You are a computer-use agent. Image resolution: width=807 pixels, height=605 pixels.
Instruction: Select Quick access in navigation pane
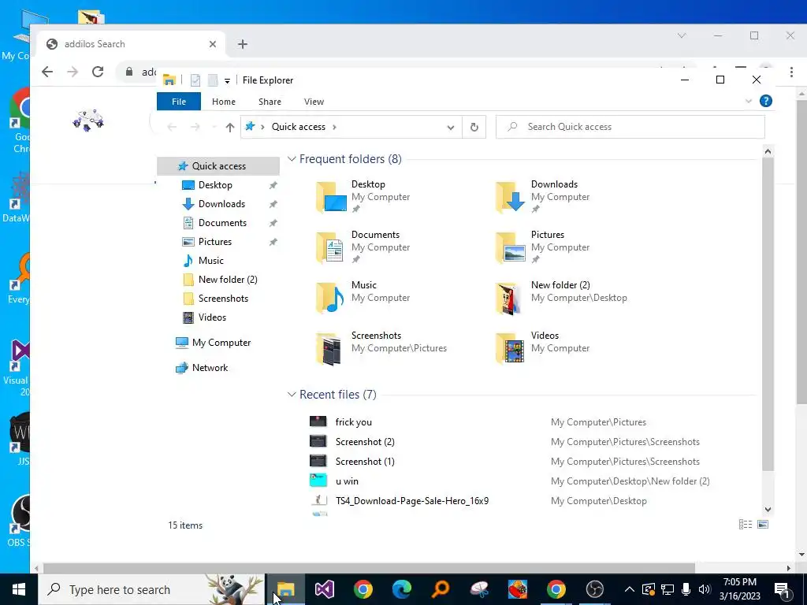pos(218,165)
